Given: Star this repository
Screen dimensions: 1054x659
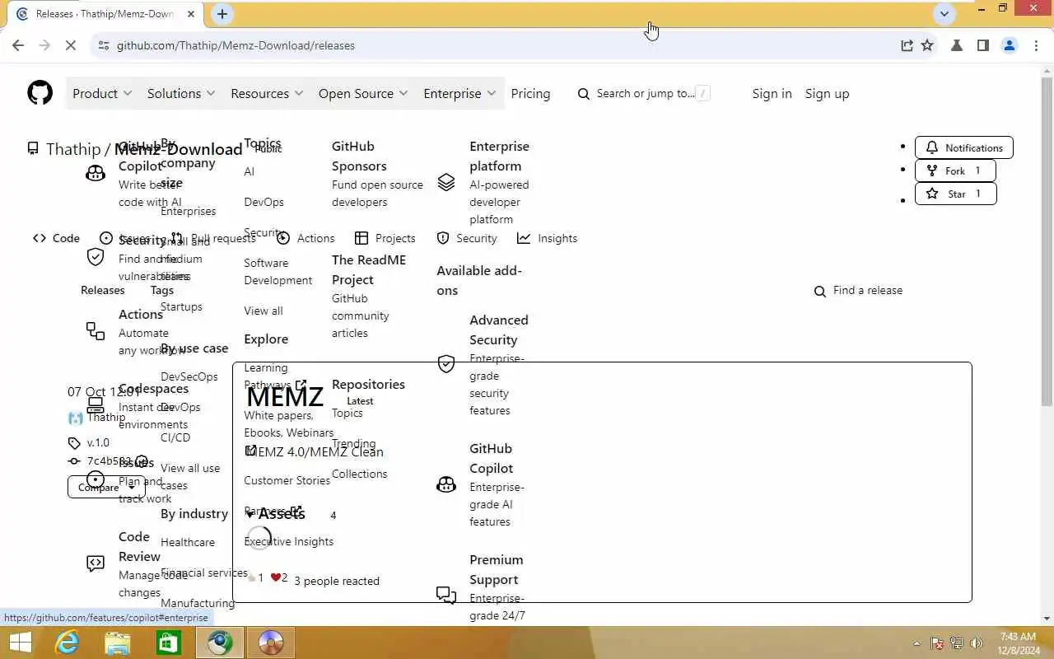Looking at the screenshot, I should tap(955, 194).
